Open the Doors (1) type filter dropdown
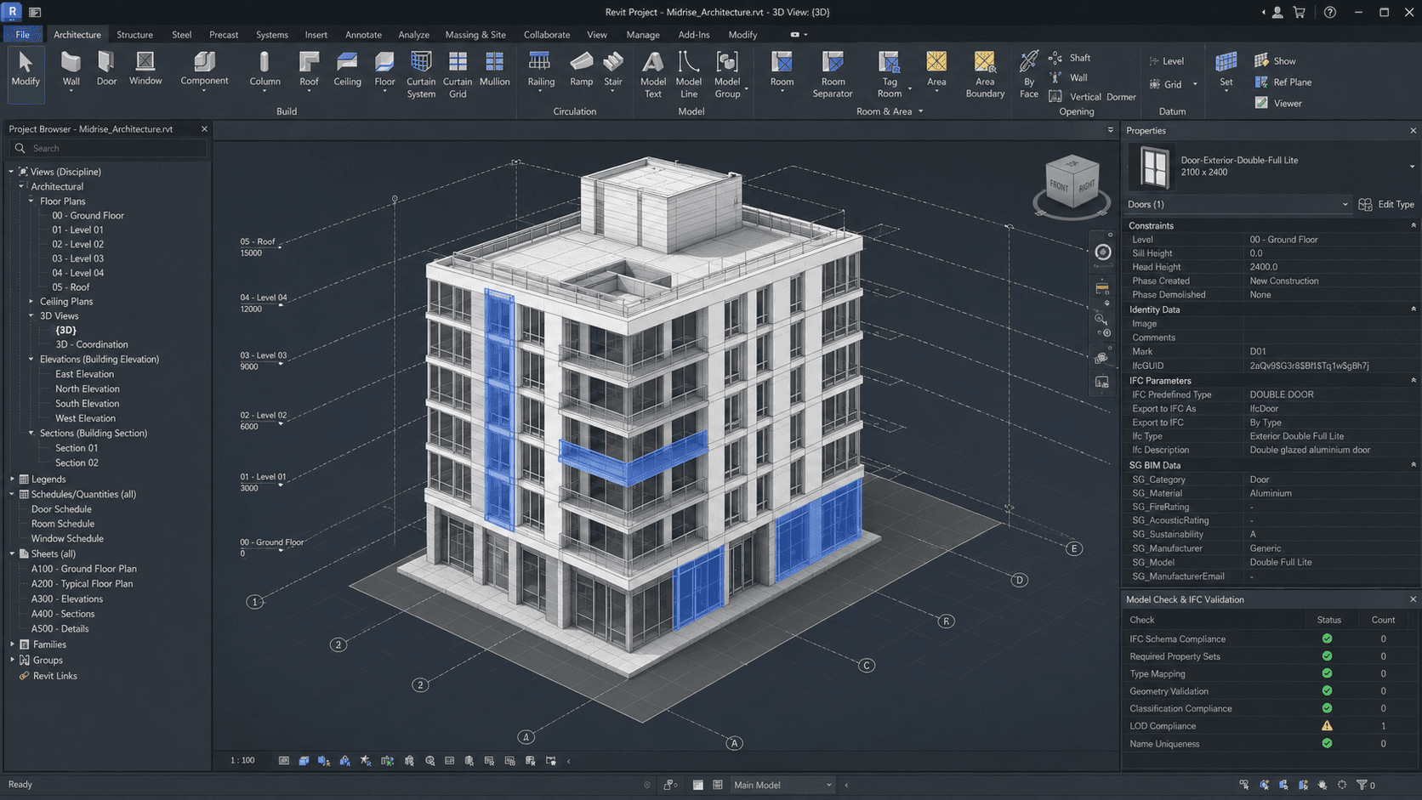 [x=1237, y=204]
